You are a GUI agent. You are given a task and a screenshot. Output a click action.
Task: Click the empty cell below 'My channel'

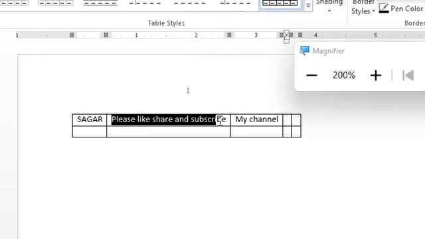tap(257, 131)
